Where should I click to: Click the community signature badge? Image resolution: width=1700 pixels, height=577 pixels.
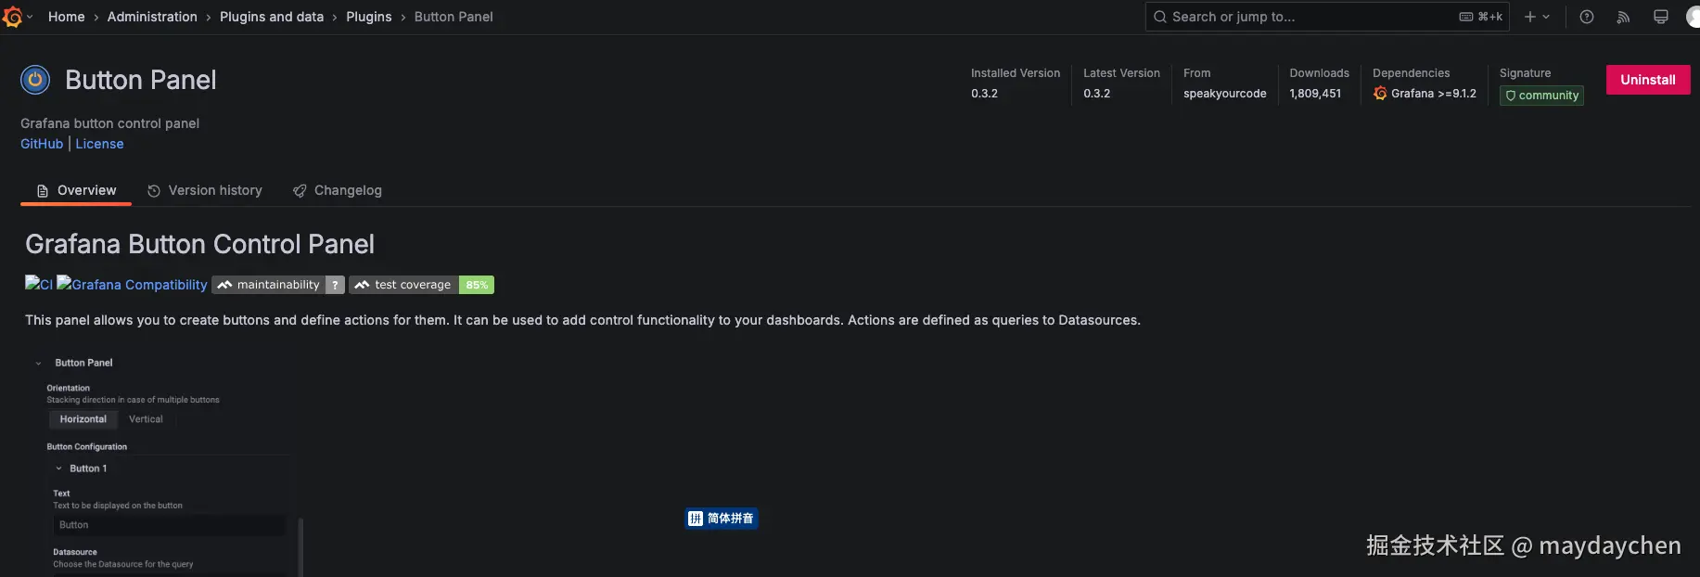point(1541,96)
